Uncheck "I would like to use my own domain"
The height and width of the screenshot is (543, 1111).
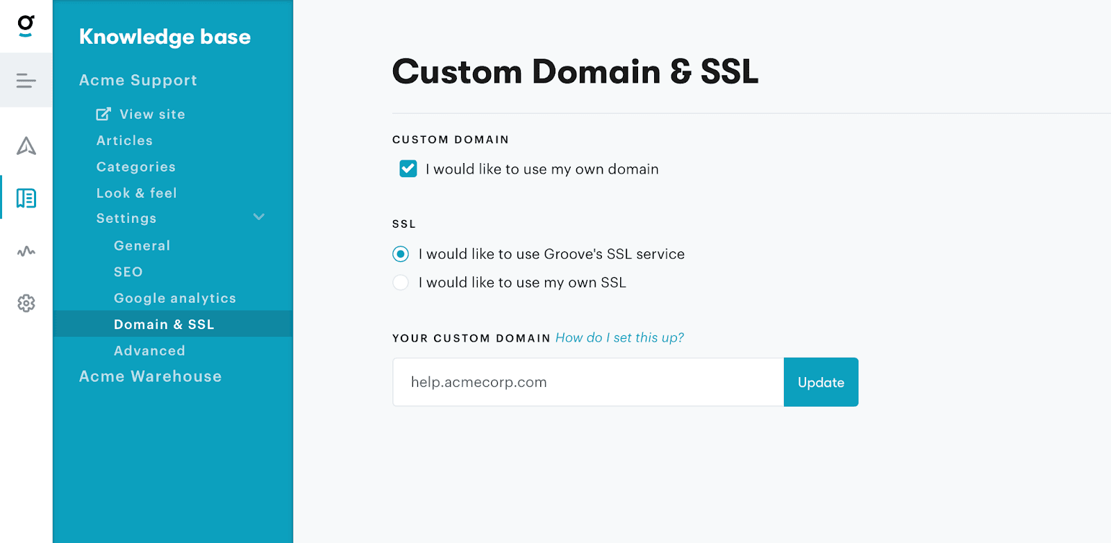coord(408,169)
